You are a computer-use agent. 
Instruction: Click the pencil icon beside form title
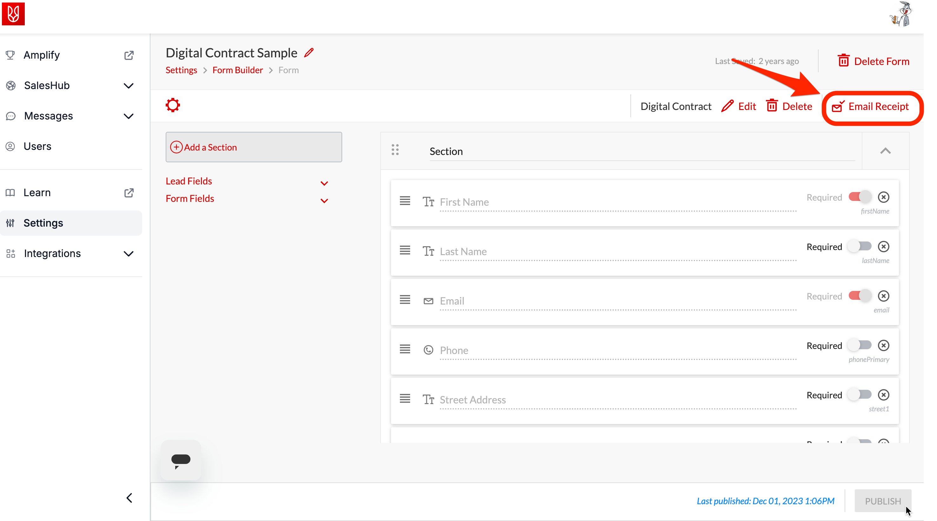309,53
